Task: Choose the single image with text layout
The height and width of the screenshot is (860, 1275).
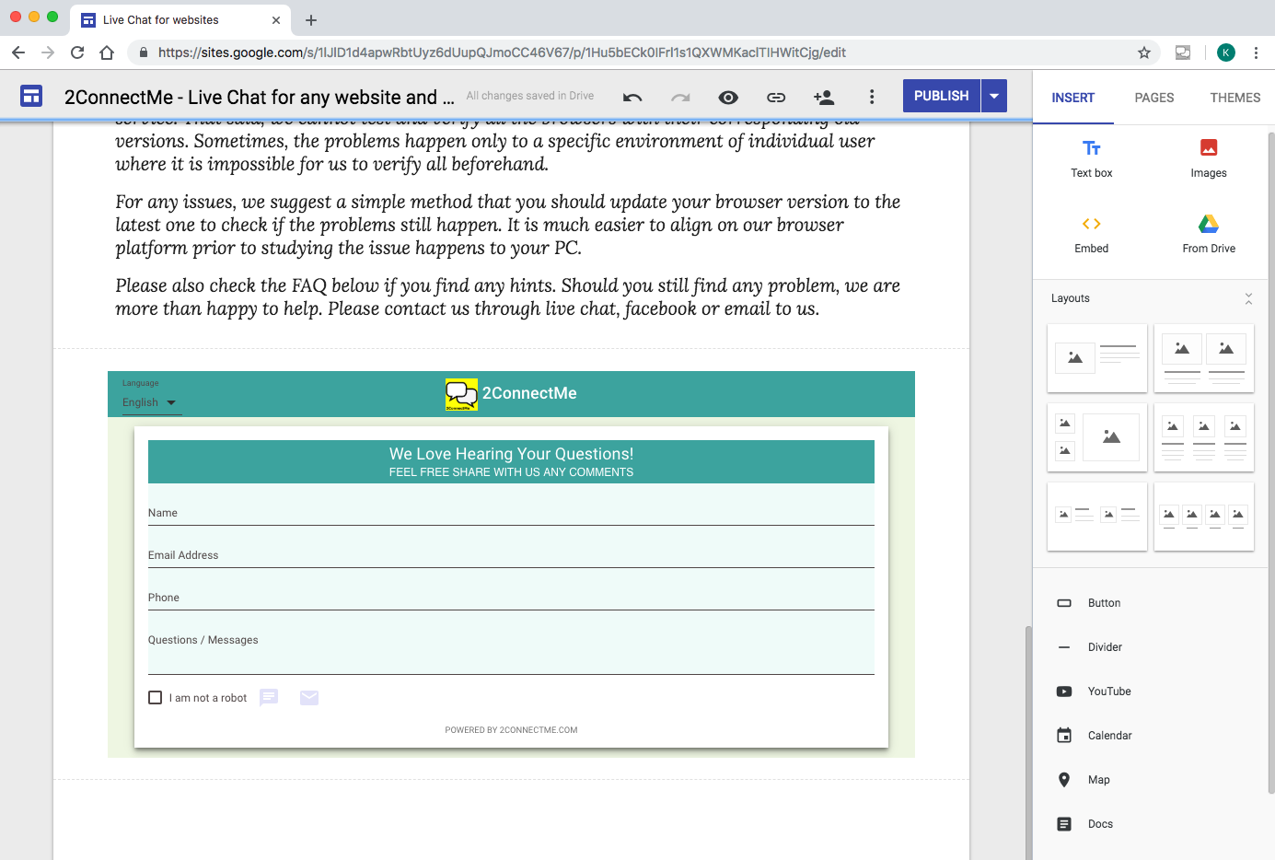Action: point(1097,358)
